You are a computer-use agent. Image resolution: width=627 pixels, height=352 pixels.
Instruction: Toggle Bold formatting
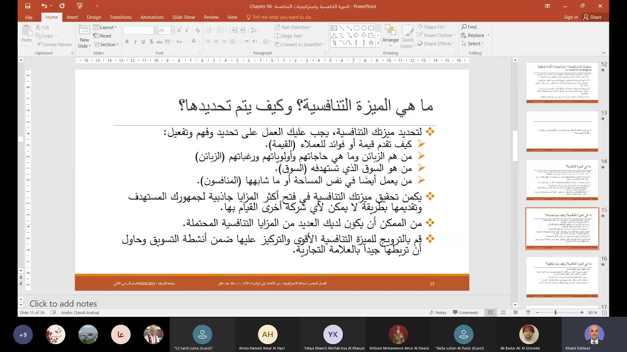tap(127, 42)
